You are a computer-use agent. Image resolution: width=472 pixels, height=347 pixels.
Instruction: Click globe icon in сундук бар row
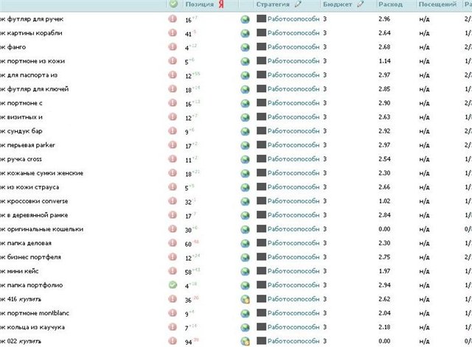pos(246,131)
